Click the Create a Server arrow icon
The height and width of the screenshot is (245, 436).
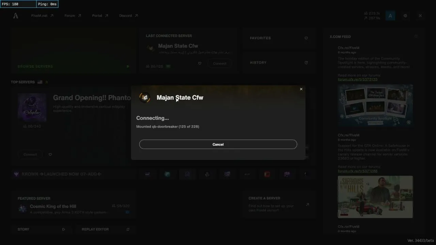(x=307, y=205)
